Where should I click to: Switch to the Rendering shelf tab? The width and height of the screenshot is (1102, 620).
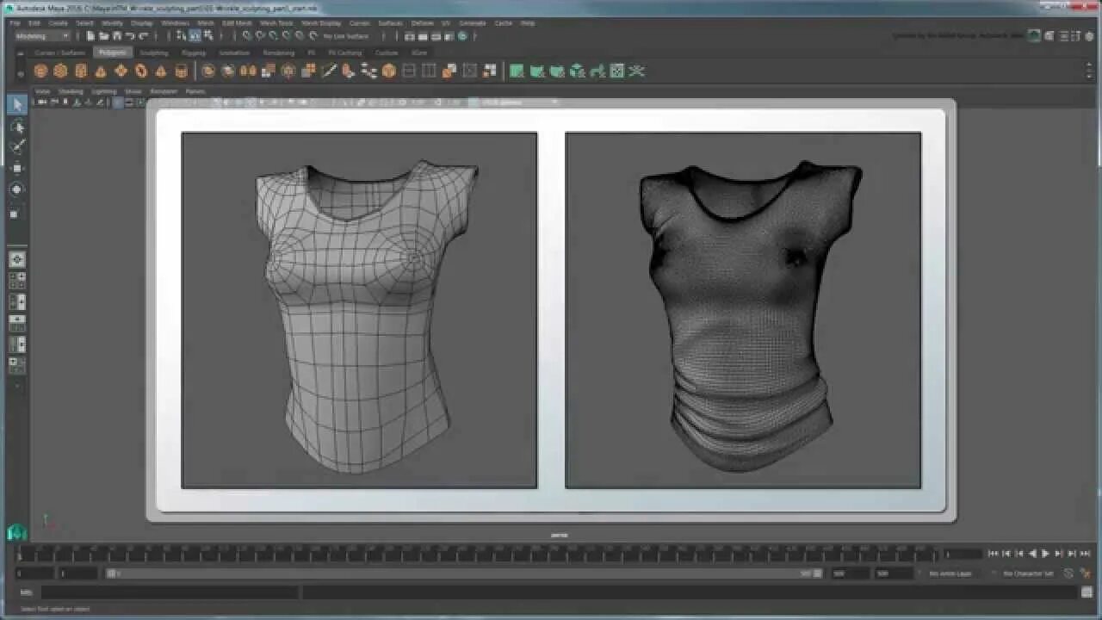coord(278,53)
